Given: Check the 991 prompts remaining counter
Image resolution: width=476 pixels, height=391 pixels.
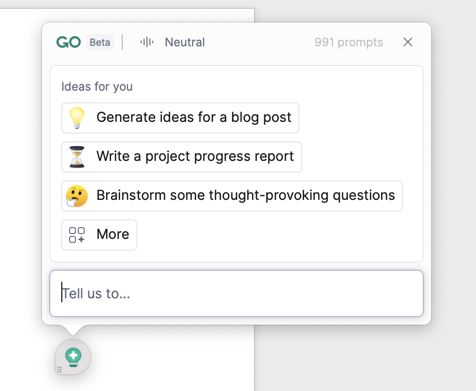Looking at the screenshot, I should click(348, 42).
